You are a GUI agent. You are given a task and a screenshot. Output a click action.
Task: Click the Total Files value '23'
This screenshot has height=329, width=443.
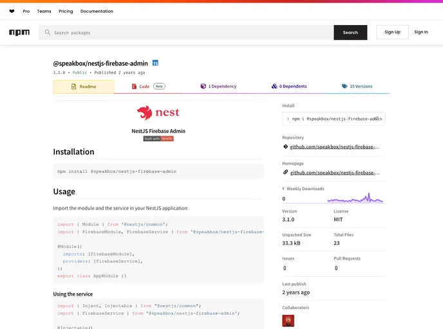click(337, 243)
